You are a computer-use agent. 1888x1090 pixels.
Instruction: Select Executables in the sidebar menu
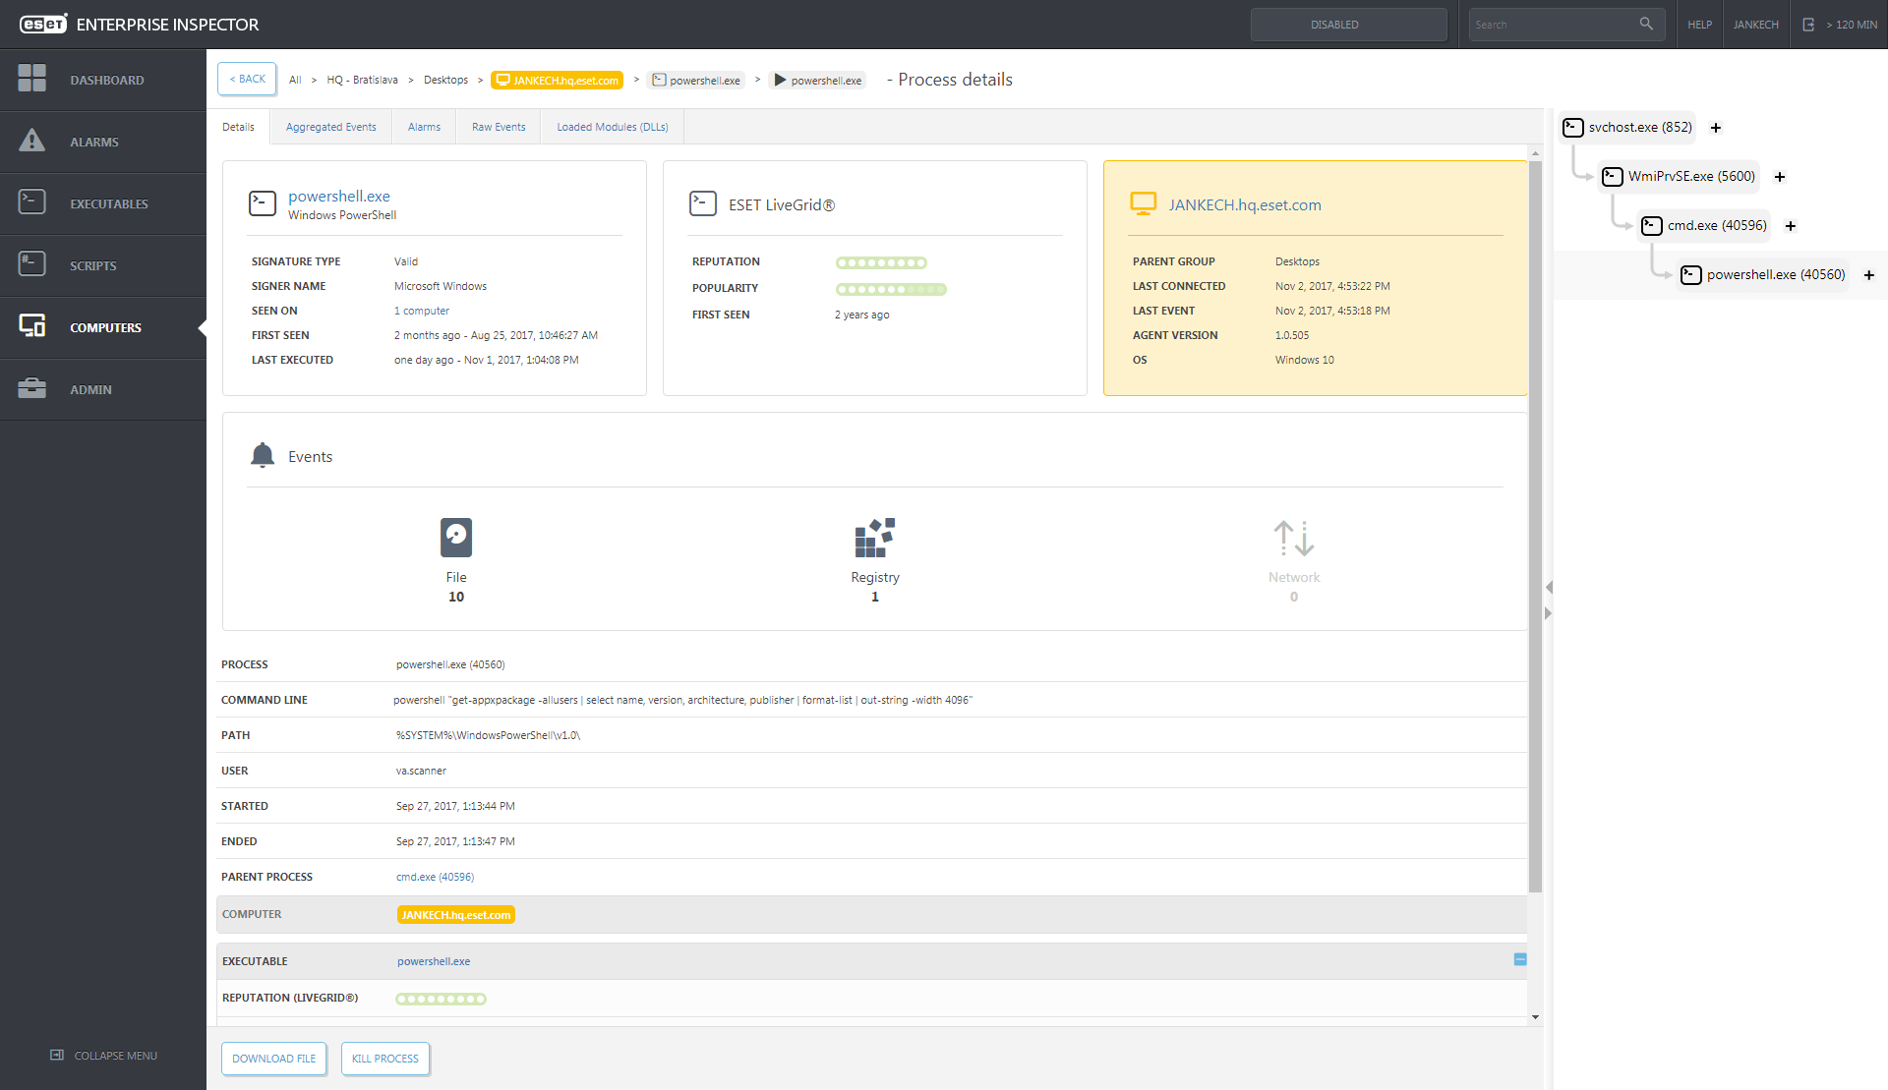103,203
